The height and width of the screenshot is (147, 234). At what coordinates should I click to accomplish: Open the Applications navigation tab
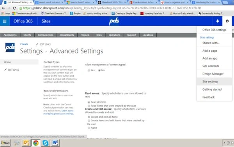click(x=10, y=35)
